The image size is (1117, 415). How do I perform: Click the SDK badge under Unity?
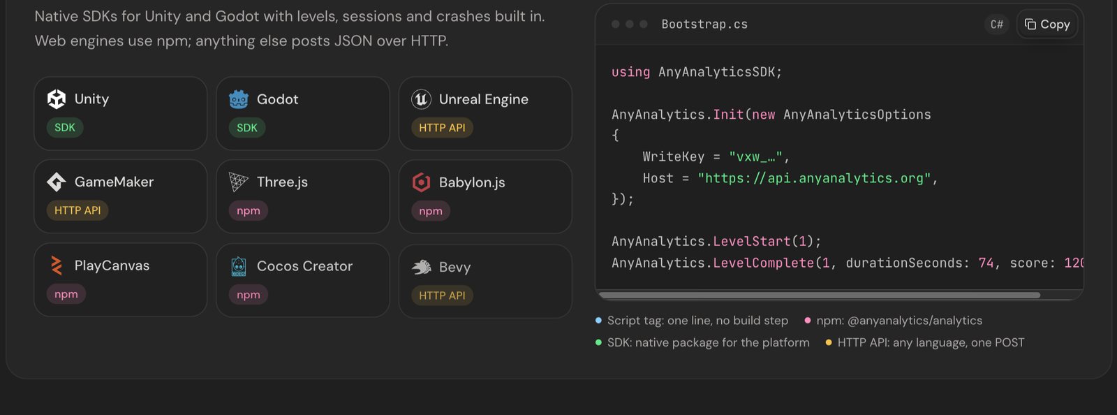click(65, 128)
